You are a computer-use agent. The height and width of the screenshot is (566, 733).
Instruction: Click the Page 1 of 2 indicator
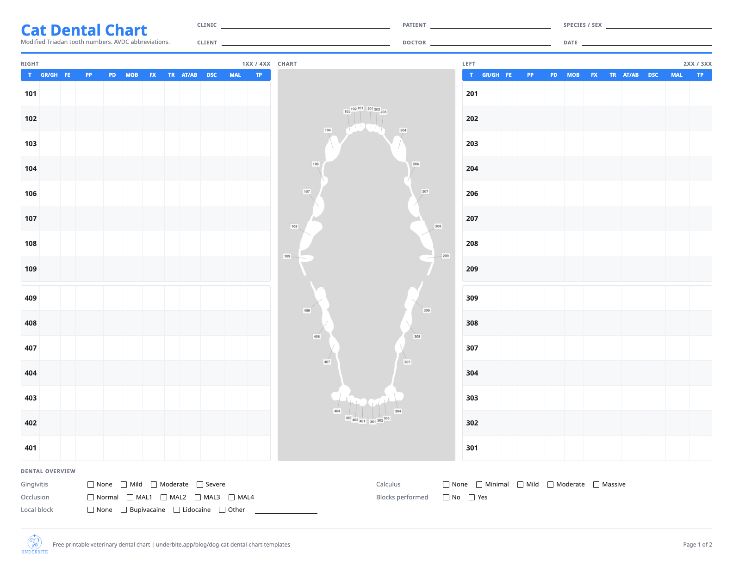697,545
